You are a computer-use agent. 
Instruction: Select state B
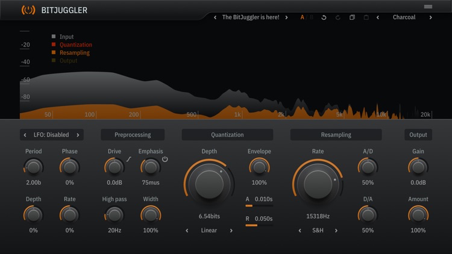point(312,17)
